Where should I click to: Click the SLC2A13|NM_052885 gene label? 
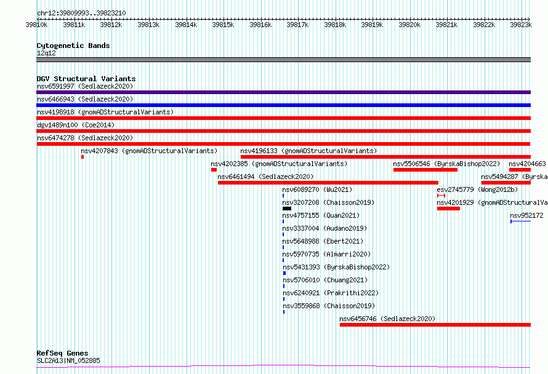[x=68, y=360]
